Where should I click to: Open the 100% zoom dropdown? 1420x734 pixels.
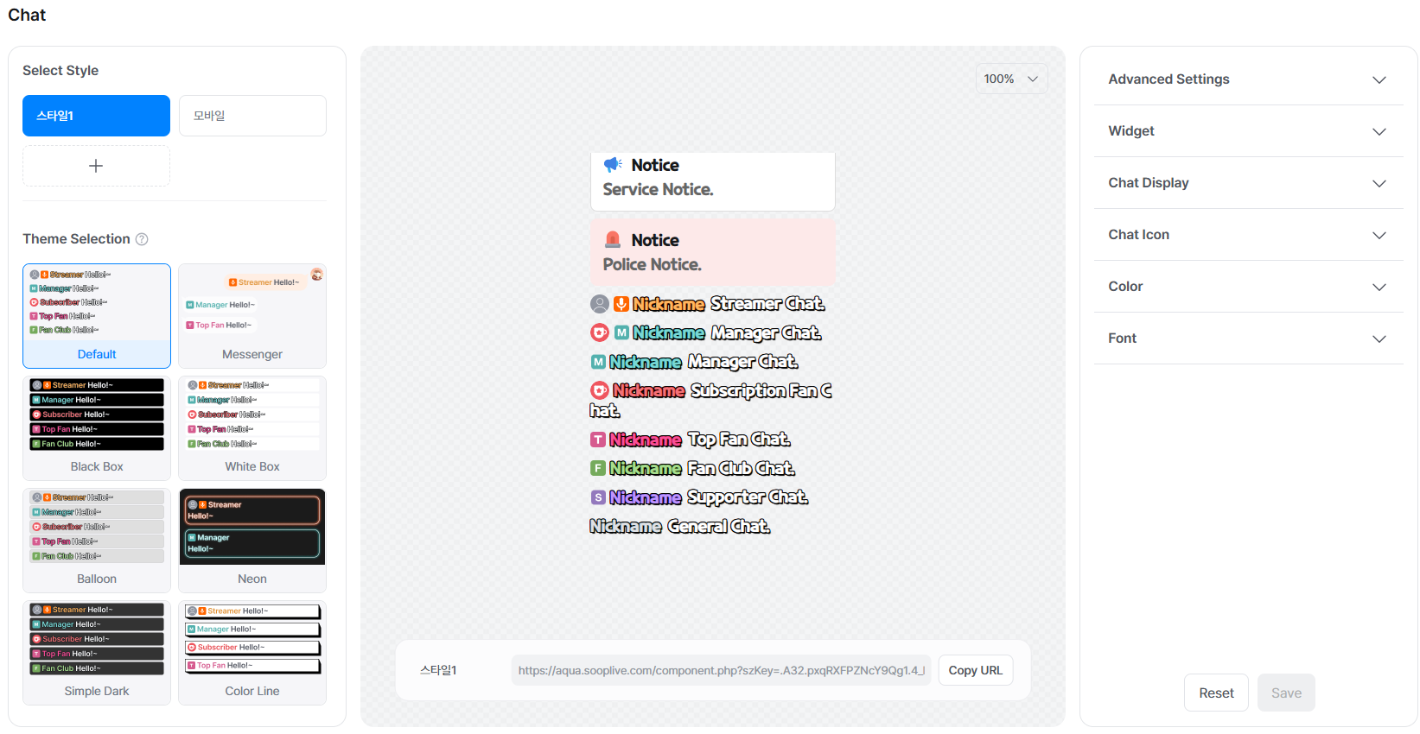(1011, 79)
